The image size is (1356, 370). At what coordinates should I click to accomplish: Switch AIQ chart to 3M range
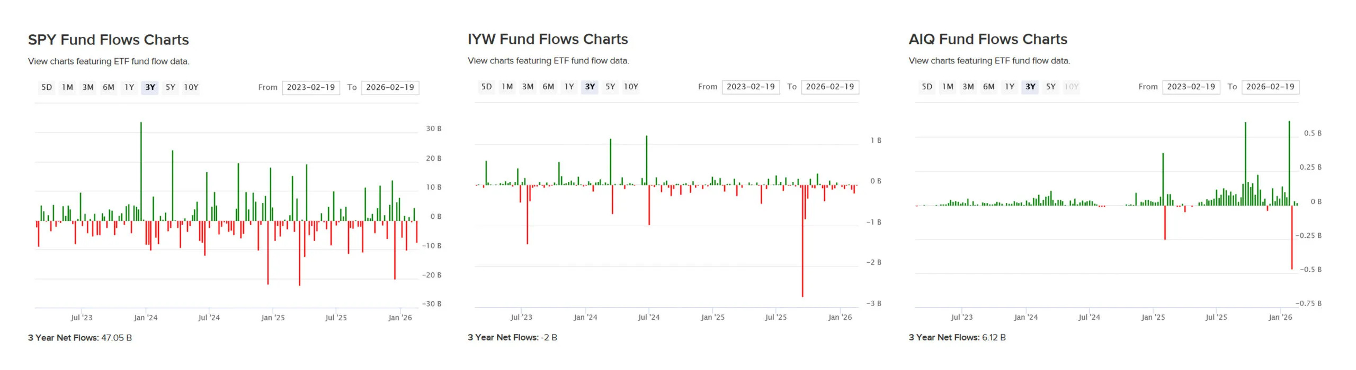point(968,87)
